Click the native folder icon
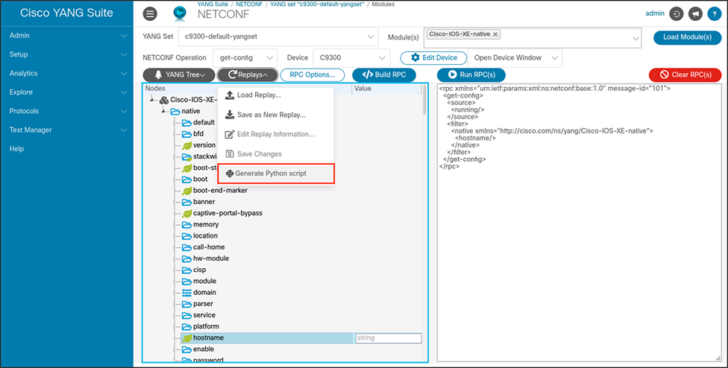The image size is (728, 368). [175, 111]
